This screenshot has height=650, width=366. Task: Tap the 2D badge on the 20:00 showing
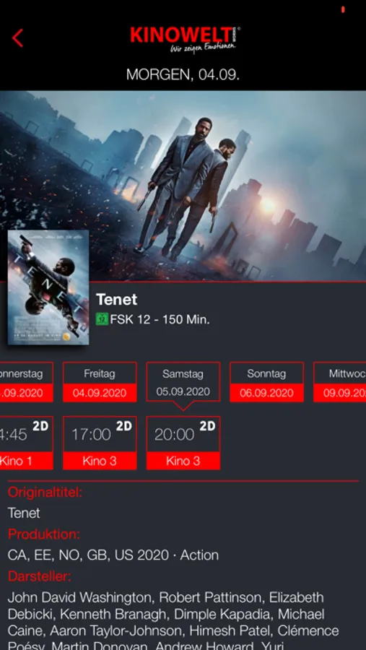point(207,426)
